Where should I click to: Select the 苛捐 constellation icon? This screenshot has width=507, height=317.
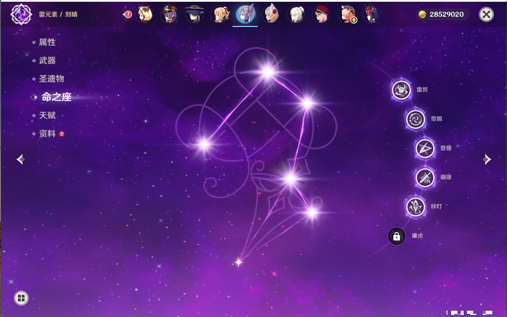[415, 119]
